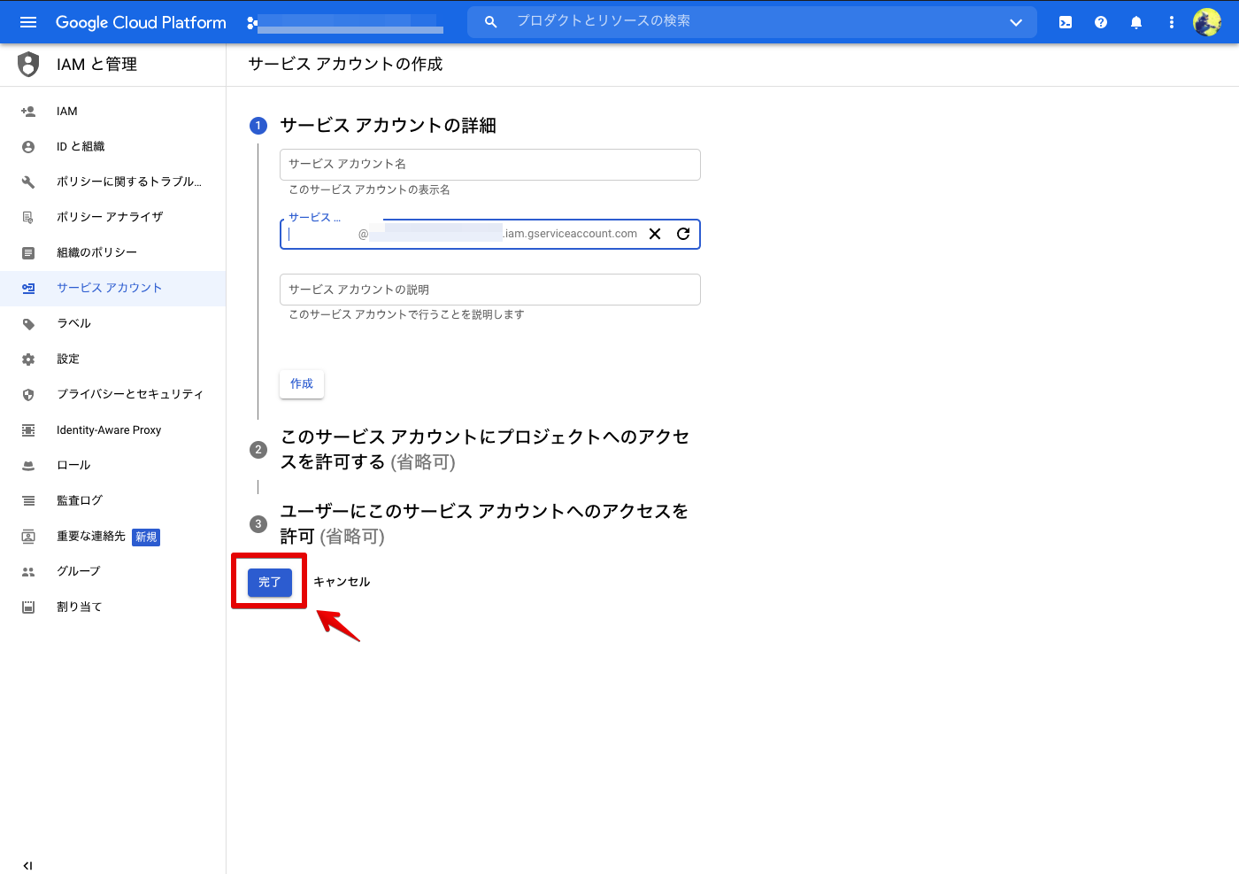Click the IAM と管理 shield icon
Screen dimensions: 1239x874
(x=28, y=64)
